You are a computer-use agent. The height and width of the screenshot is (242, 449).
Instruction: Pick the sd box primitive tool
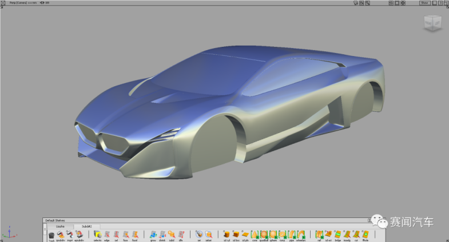(x=236, y=235)
